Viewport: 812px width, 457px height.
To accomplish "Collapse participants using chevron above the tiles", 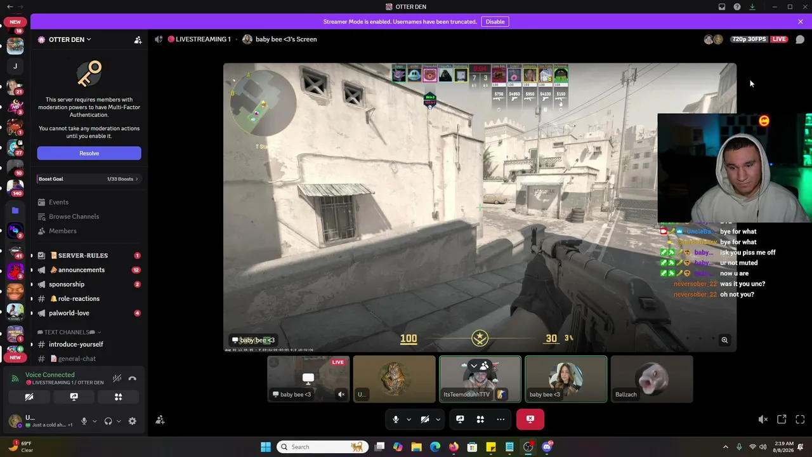I will [x=473, y=366].
